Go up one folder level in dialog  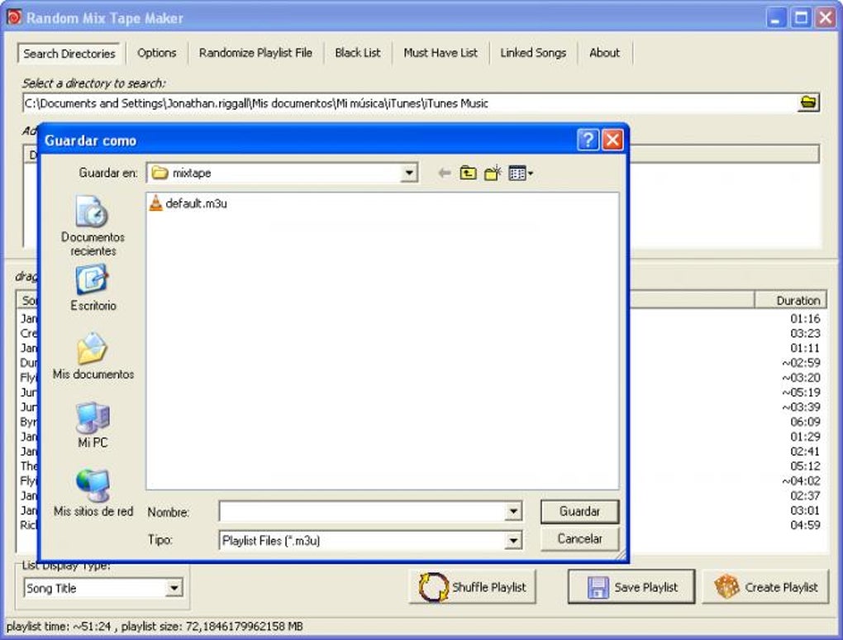coord(469,173)
